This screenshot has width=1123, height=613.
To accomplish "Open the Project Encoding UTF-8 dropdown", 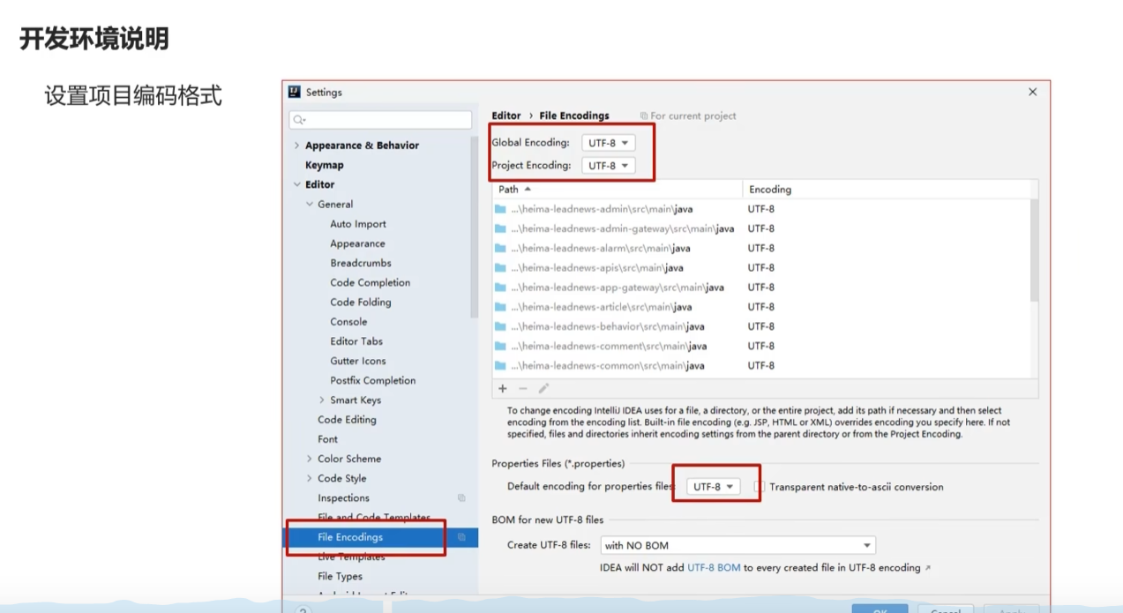I will (608, 165).
